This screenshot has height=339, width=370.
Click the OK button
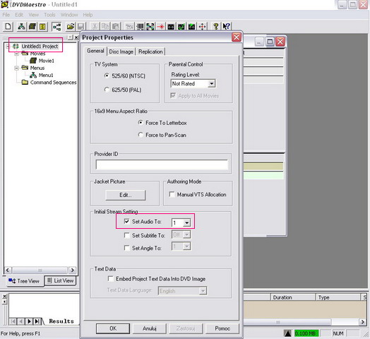tap(113, 328)
